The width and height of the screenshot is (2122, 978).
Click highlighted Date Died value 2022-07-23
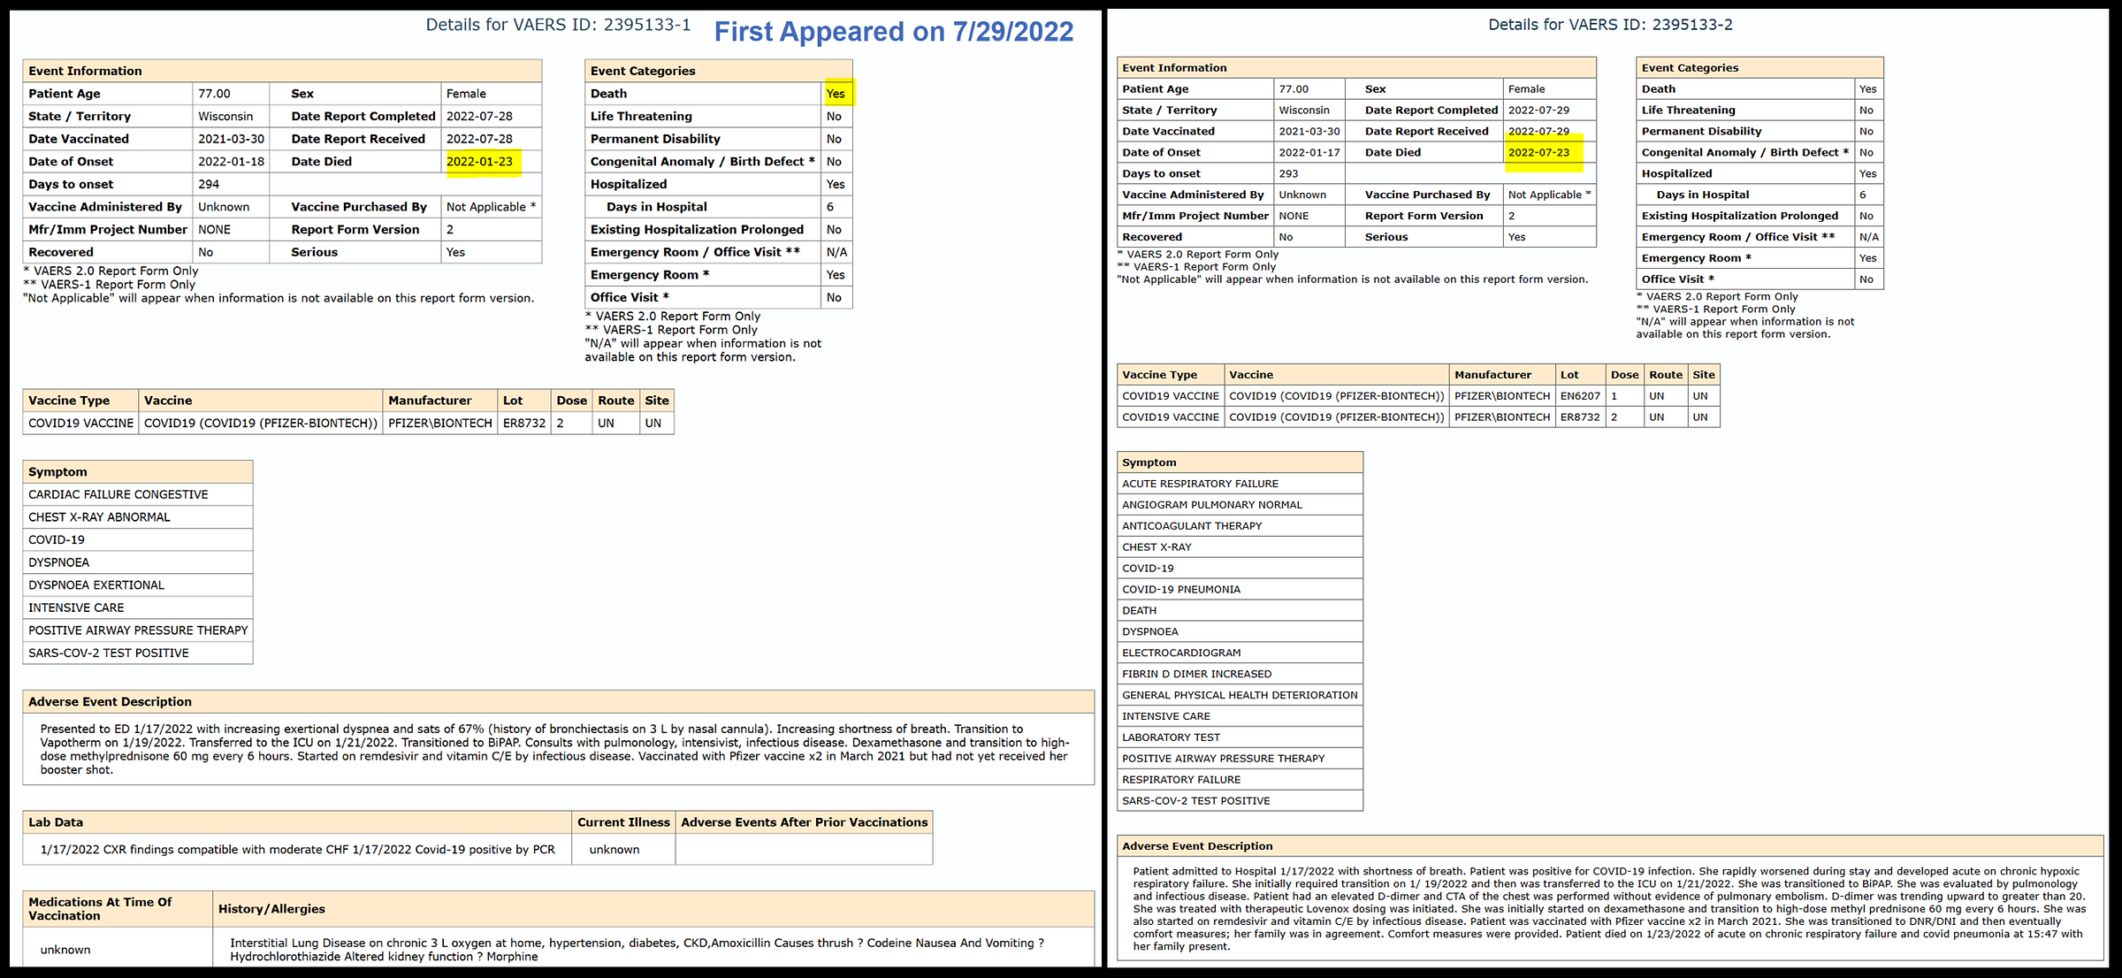pos(1538,153)
